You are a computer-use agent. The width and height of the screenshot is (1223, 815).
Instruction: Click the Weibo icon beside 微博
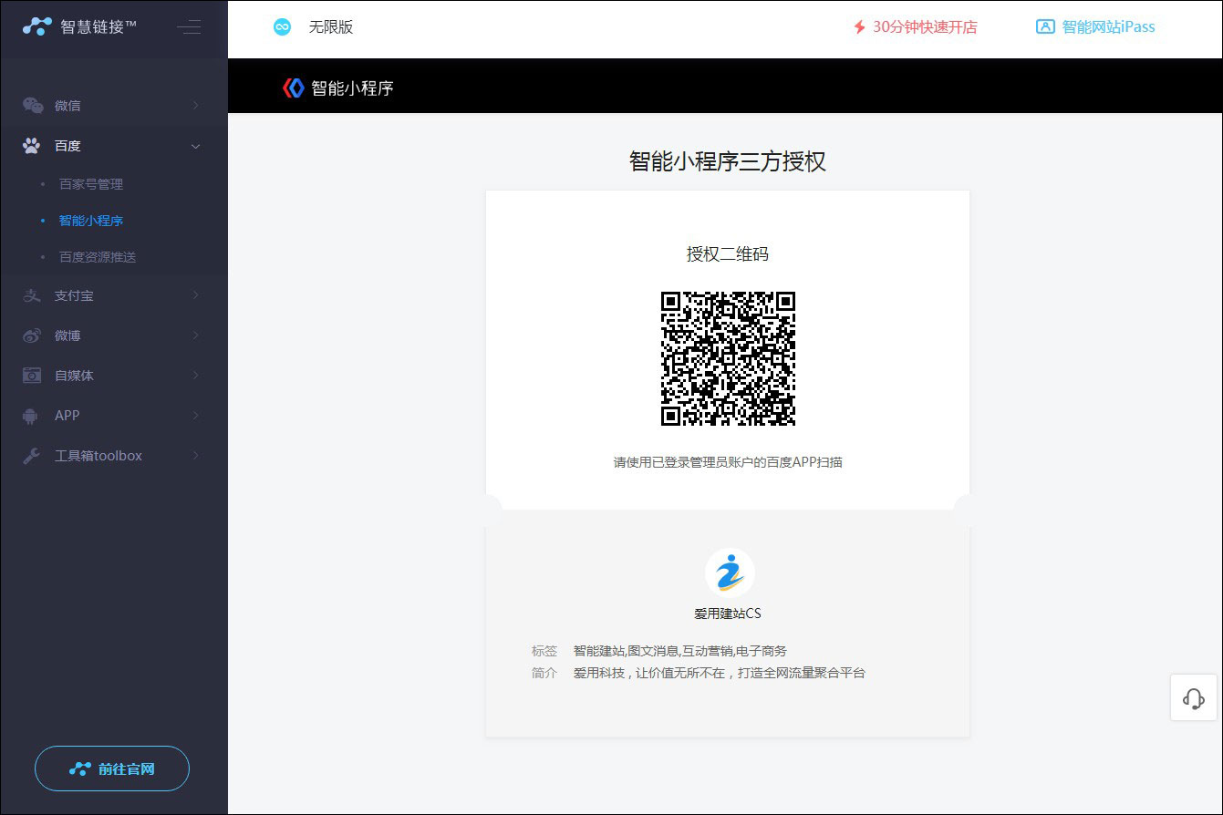[32, 335]
